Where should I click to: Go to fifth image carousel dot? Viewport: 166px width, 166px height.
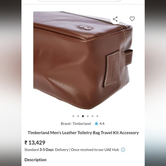tap(92, 116)
